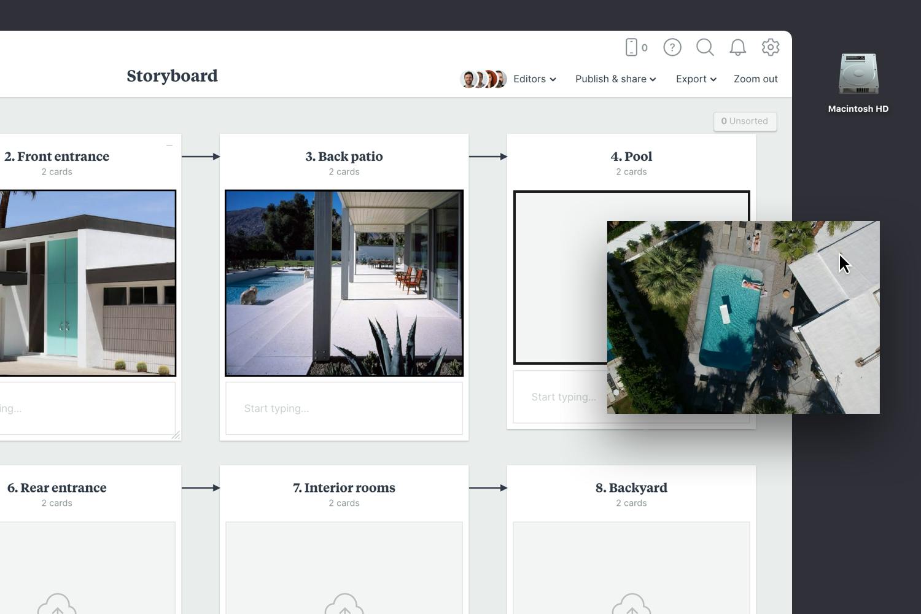
Task: Open the Export dropdown
Action: 695,79
